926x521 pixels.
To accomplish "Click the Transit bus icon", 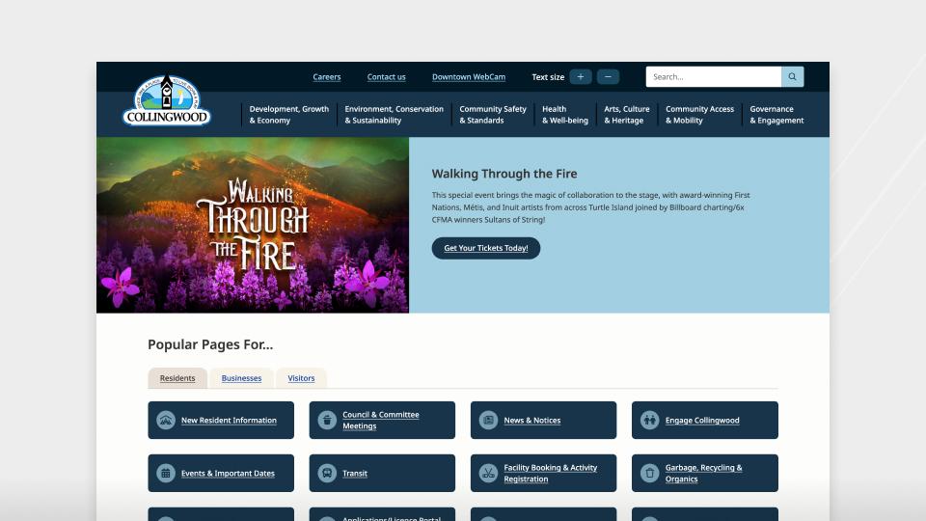I will (327, 473).
